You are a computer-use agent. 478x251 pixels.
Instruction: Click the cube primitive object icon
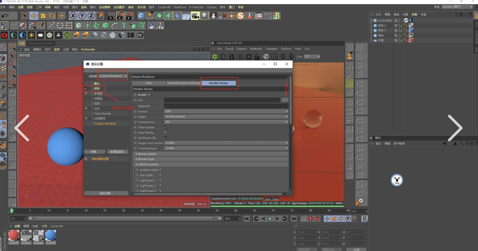click(x=141, y=16)
